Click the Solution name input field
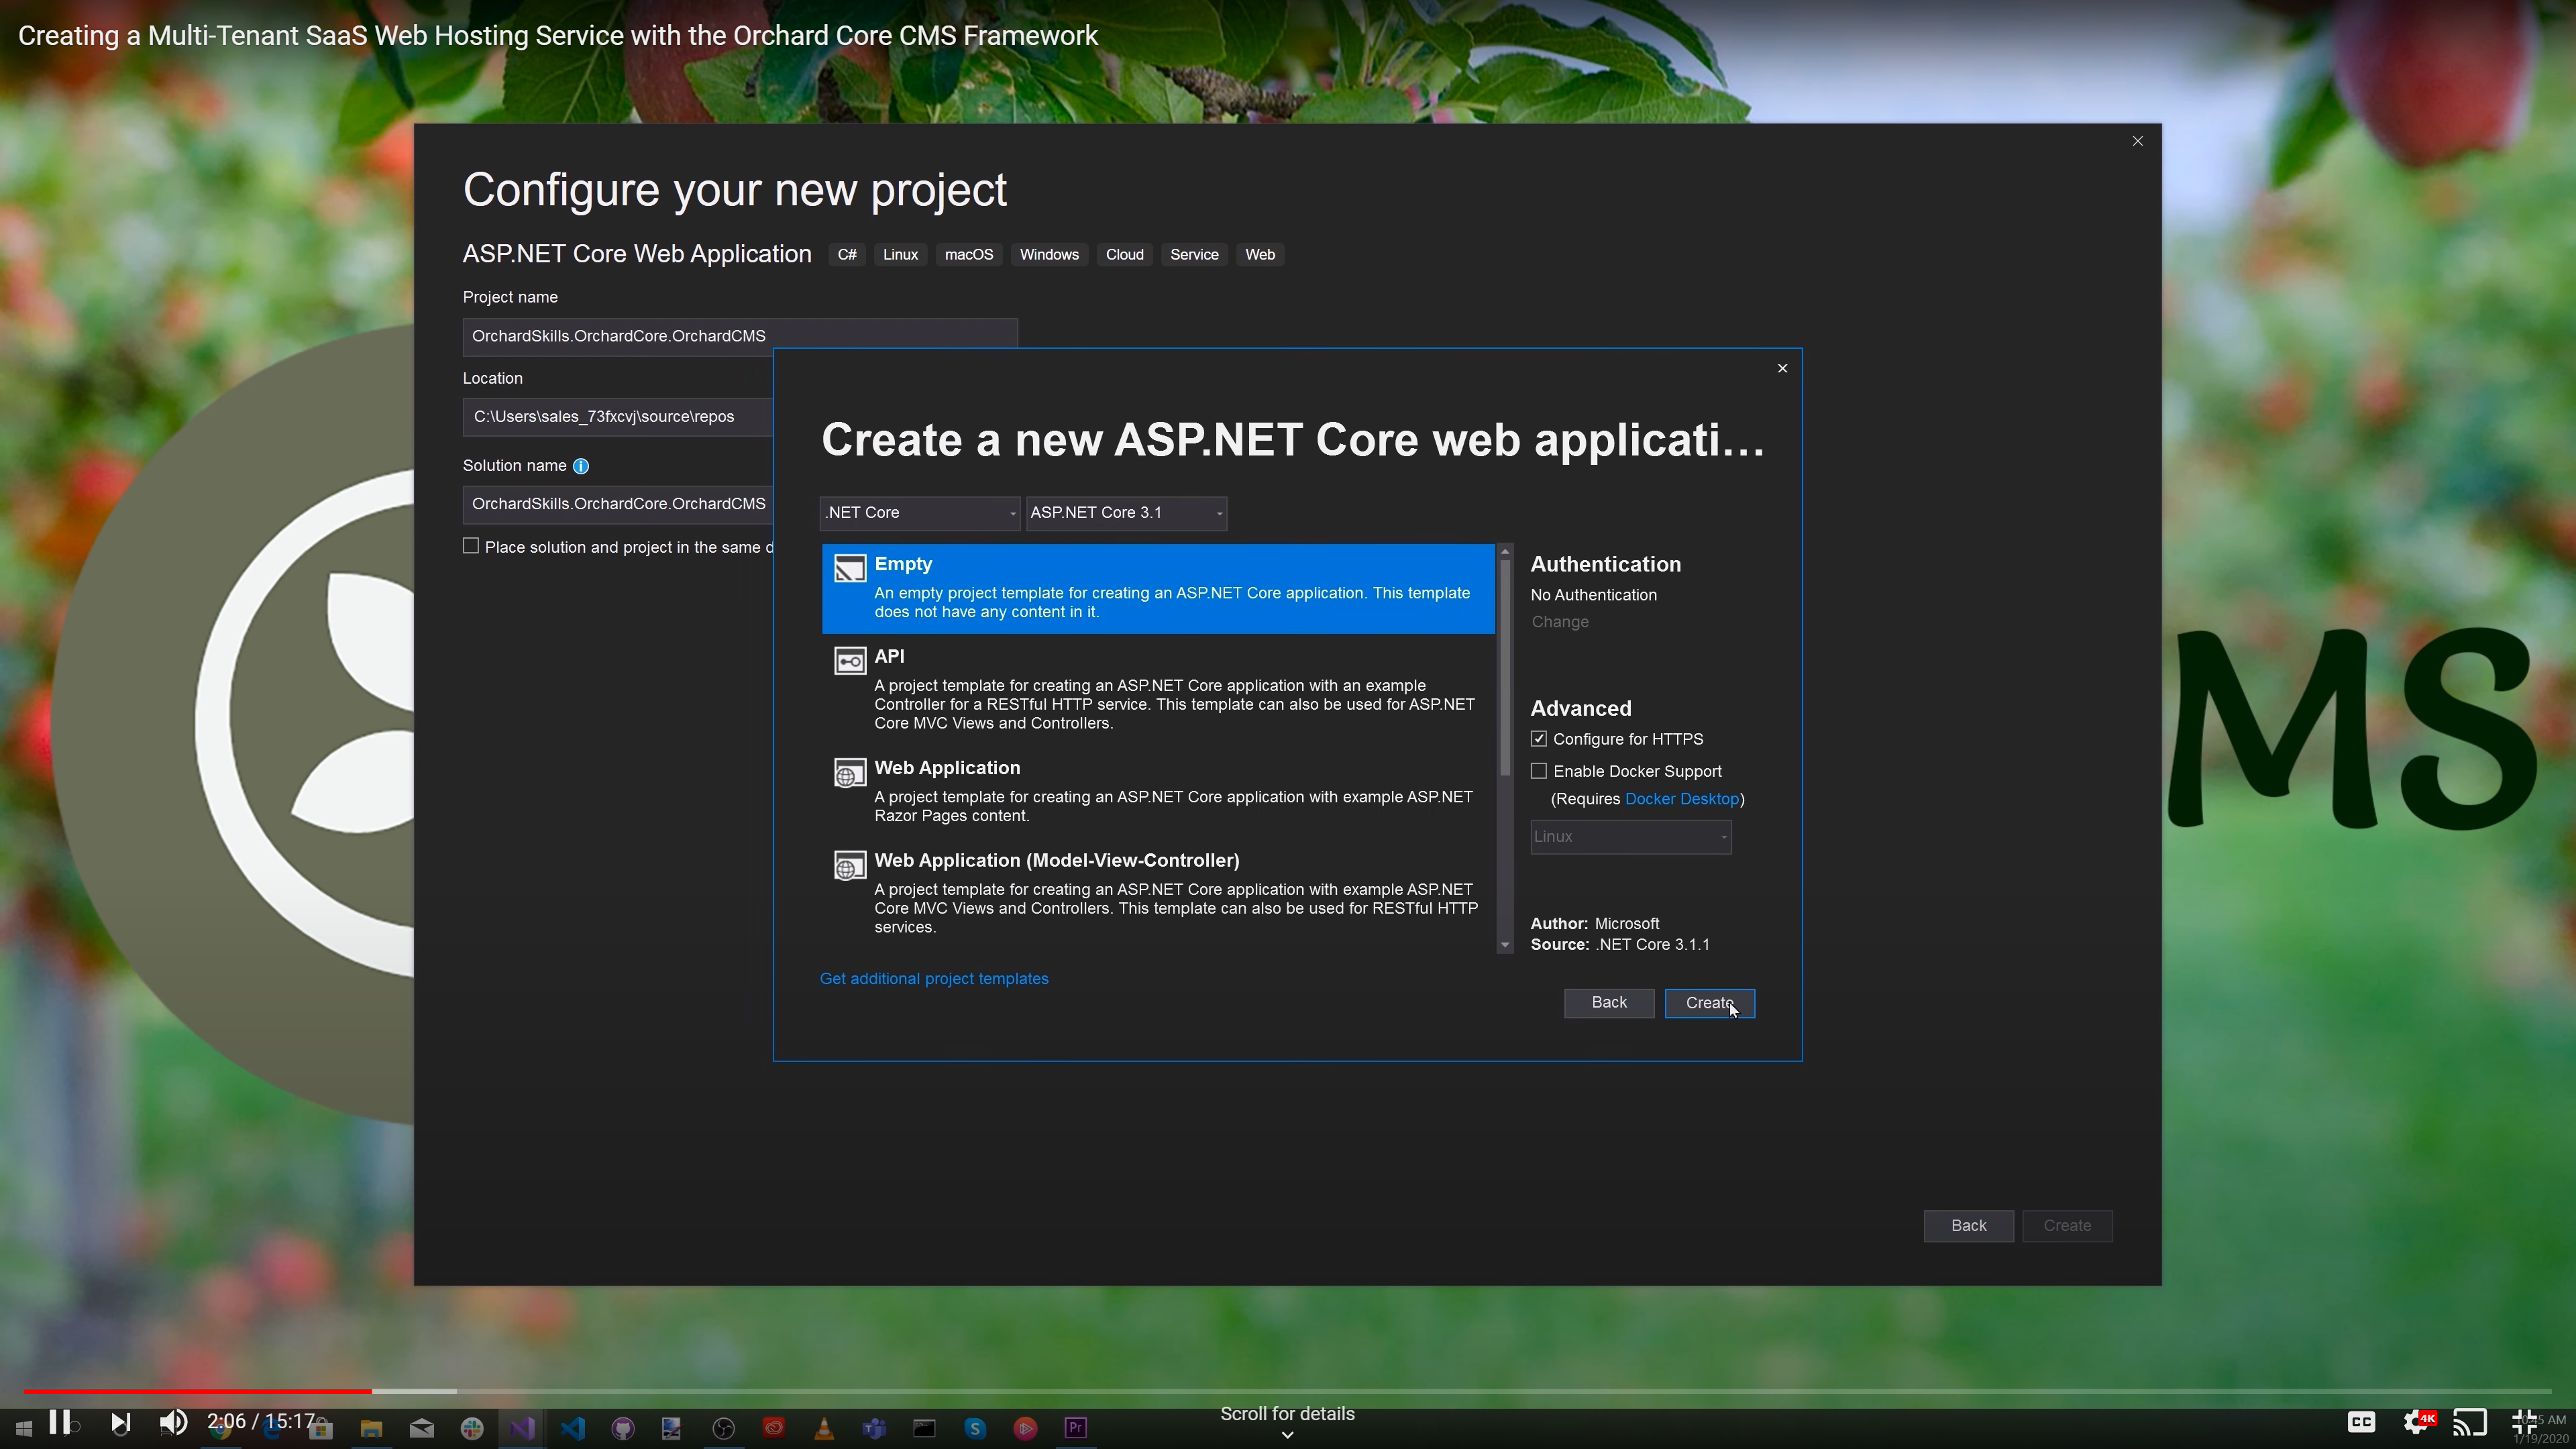Viewport: 2576px width, 1449px height. 618,504
